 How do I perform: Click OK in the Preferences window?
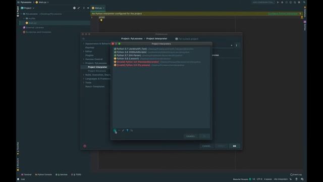[x=234, y=146]
